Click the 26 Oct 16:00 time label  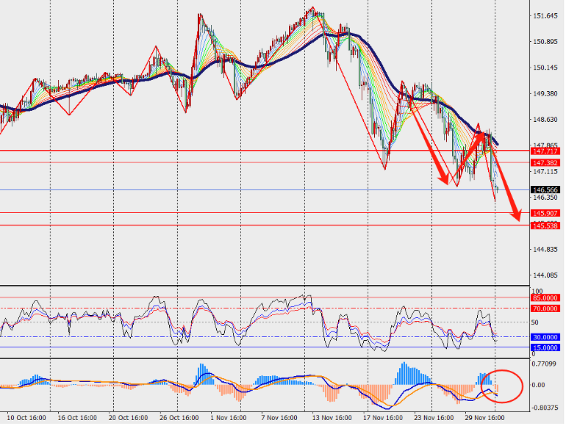179,418
